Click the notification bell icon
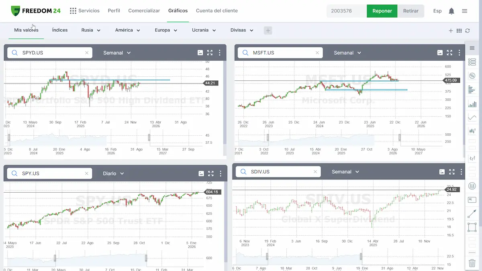The image size is (482, 271). (451, 11)
